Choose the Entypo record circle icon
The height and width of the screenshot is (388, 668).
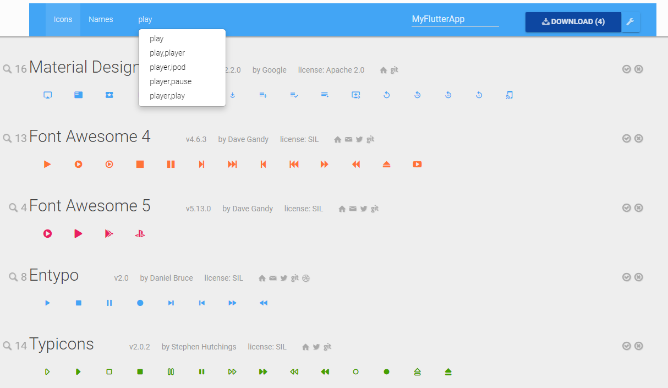pyautogui.click(x=140, y=303)
